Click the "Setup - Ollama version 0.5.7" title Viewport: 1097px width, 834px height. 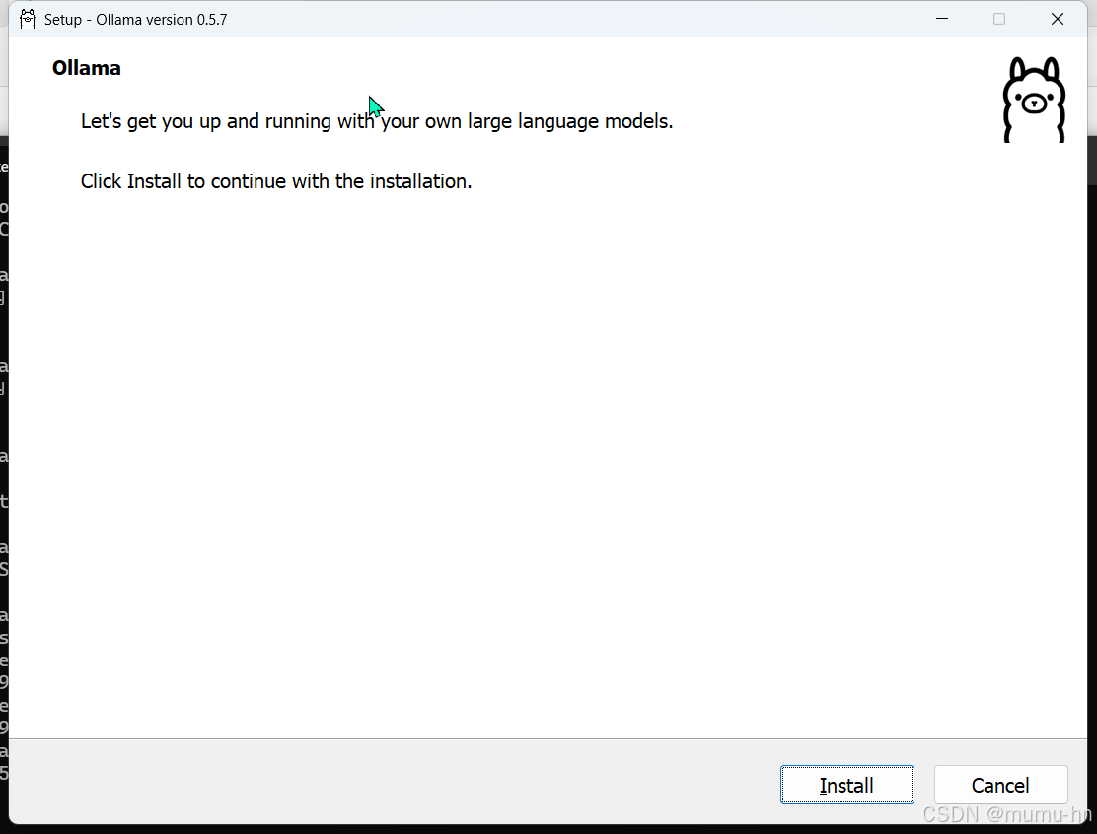pyautogui.click(x=136, y=20)
